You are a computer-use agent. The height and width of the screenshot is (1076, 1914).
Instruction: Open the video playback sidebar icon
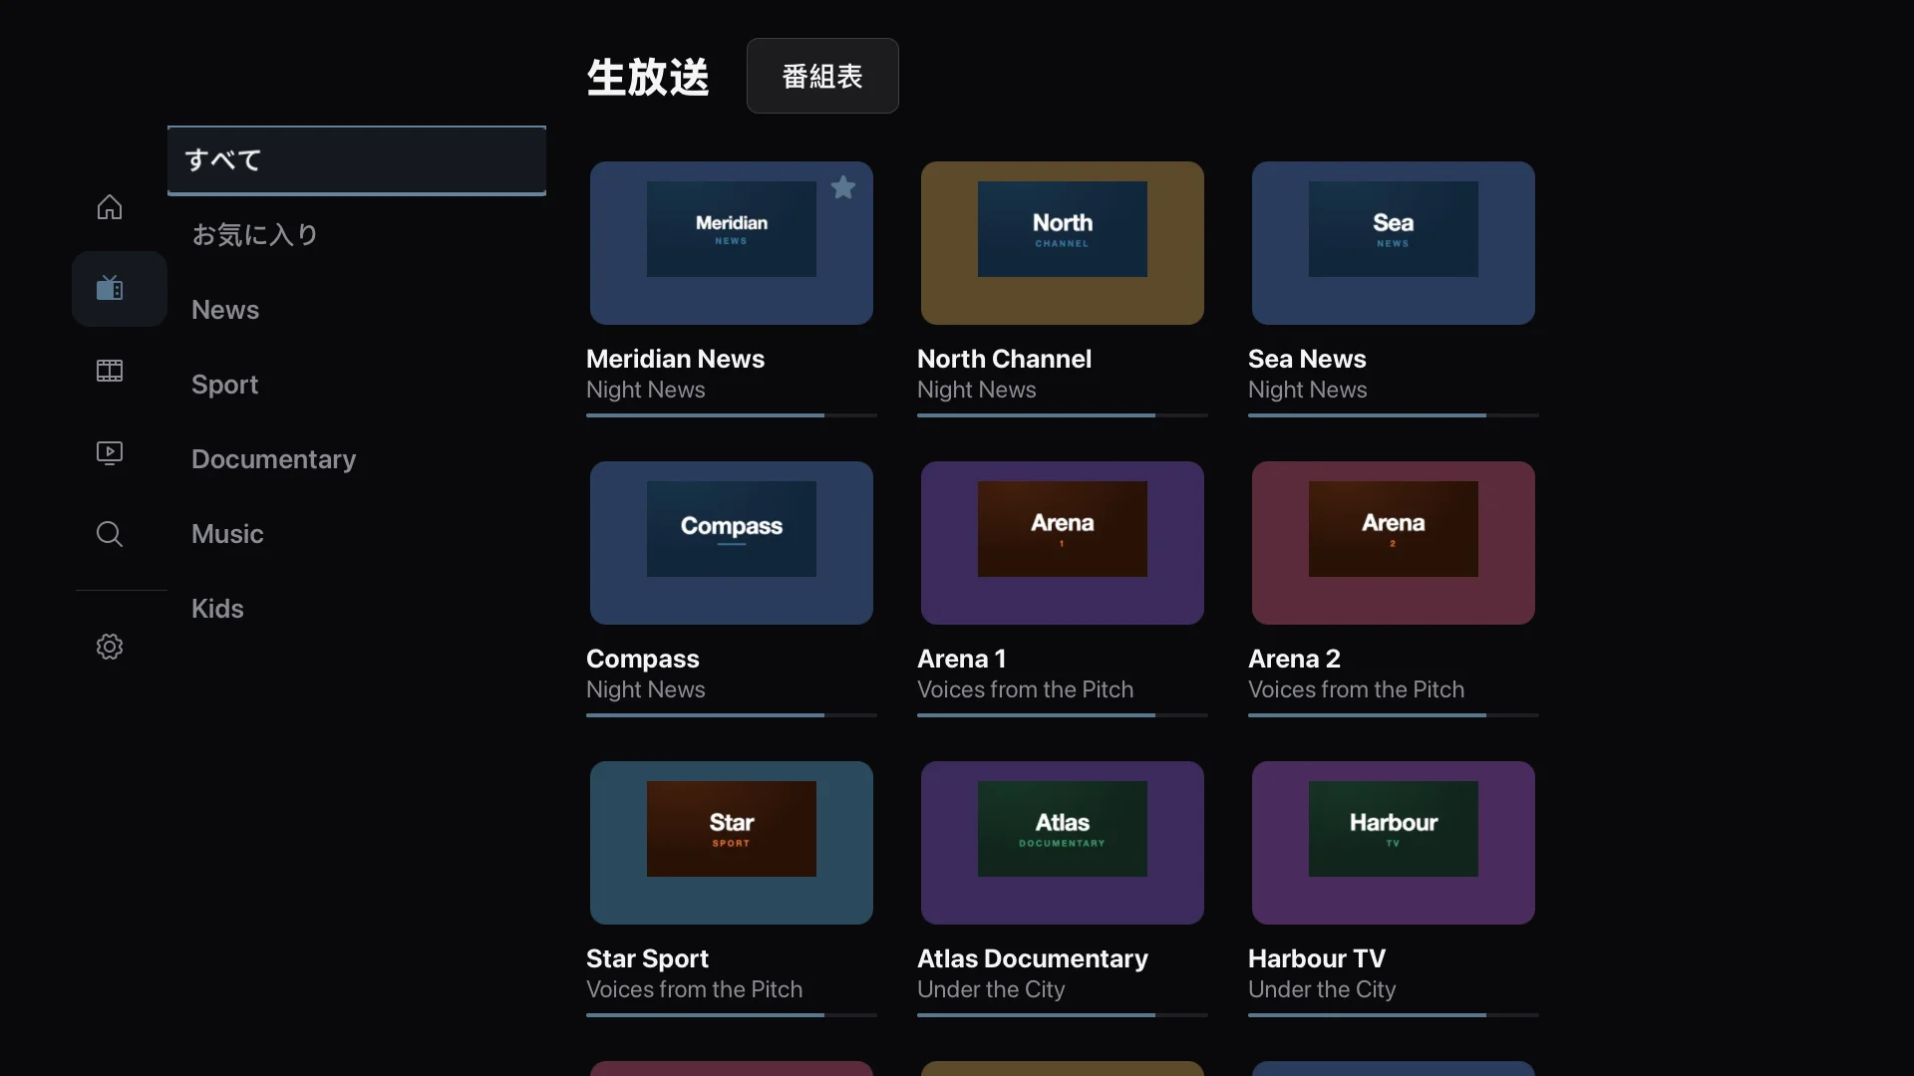(110, 453)
